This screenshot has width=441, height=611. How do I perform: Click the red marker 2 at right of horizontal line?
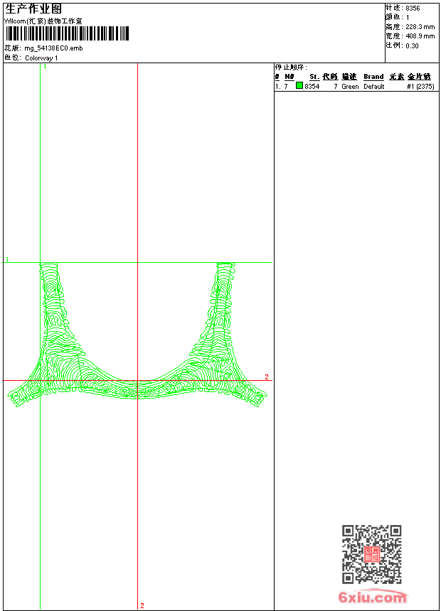tap(267, 377)
